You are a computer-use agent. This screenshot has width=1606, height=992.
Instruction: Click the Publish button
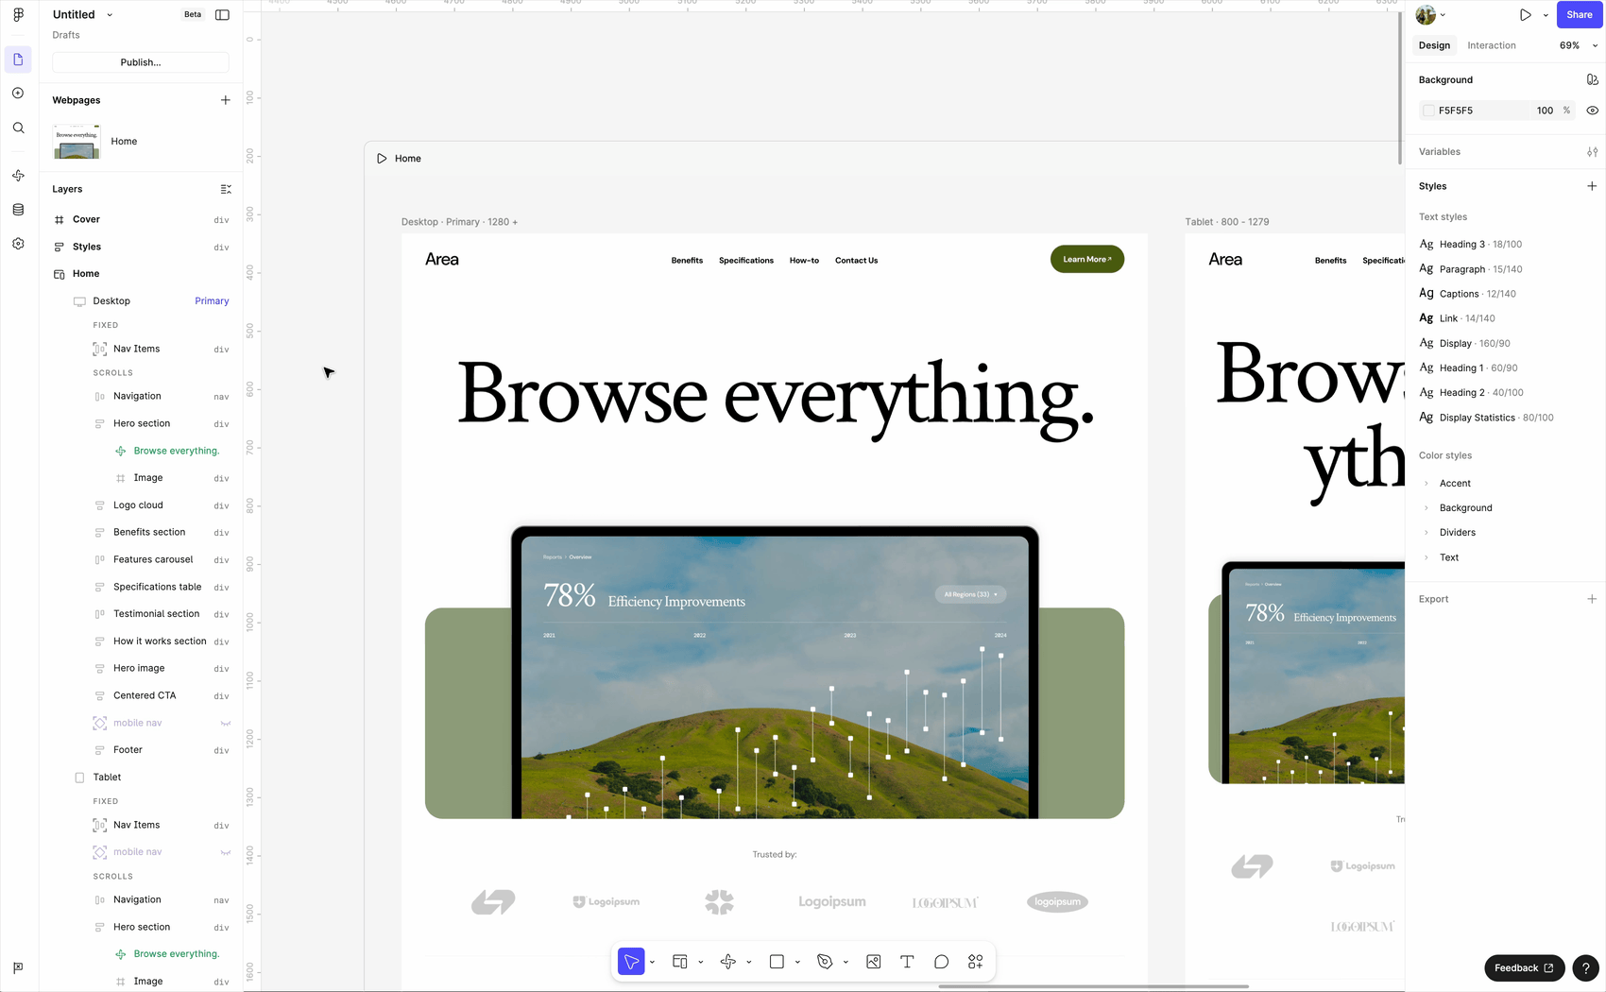click(141, 62)
